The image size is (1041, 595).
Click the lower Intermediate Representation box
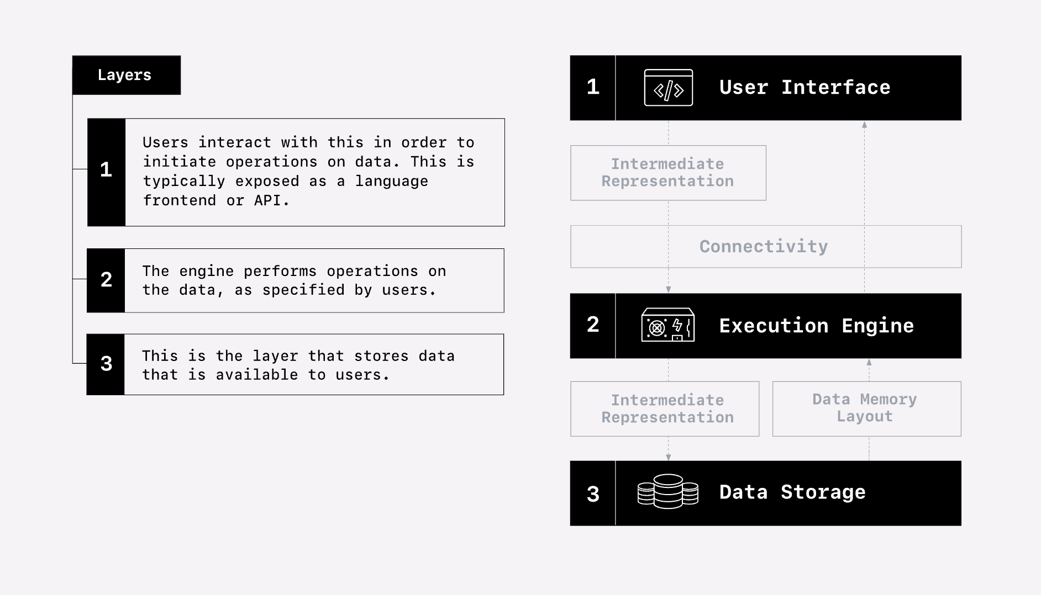665,409
